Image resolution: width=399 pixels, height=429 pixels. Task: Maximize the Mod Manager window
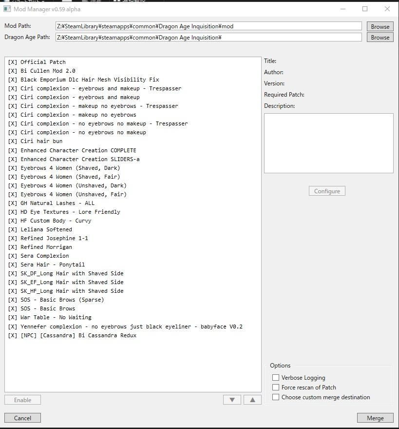[x=365, y=9]
